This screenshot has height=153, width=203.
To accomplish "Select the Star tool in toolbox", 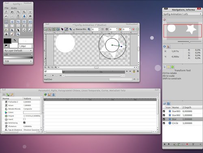I will [x=18, y=26].
